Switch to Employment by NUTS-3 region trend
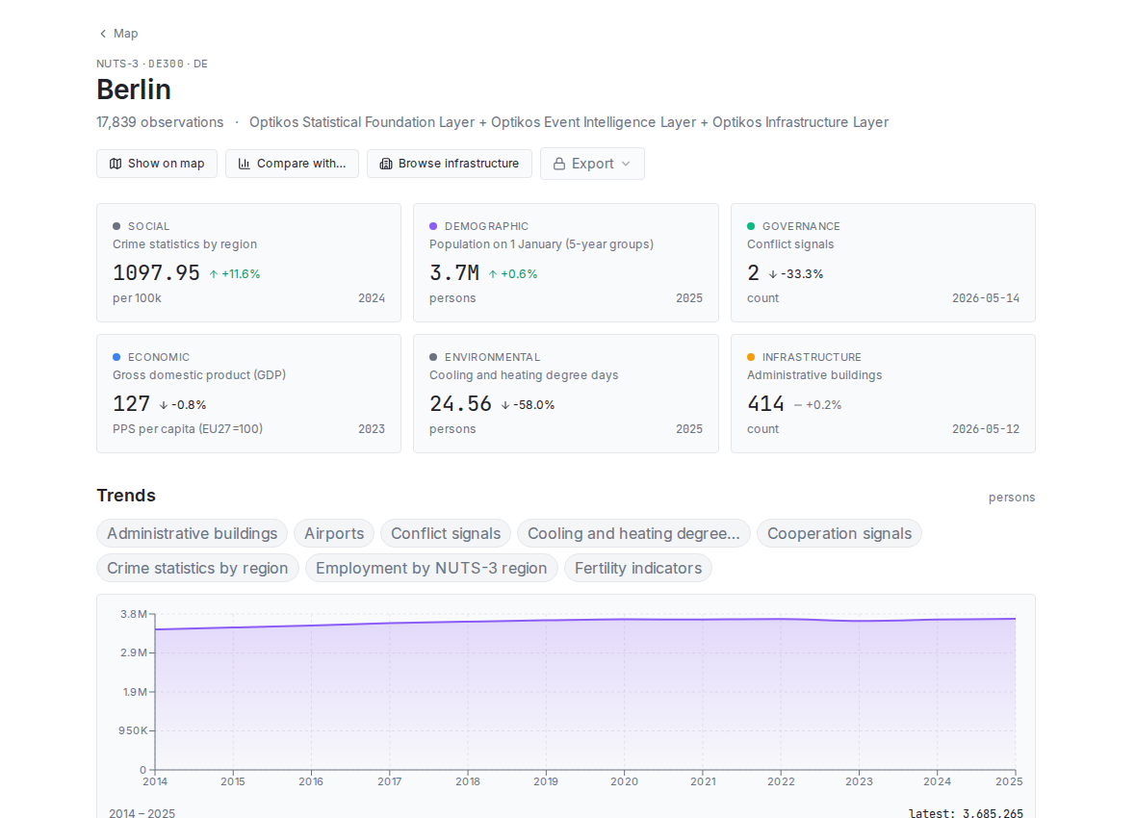The image size is (1136, 818). coord(431,568)
